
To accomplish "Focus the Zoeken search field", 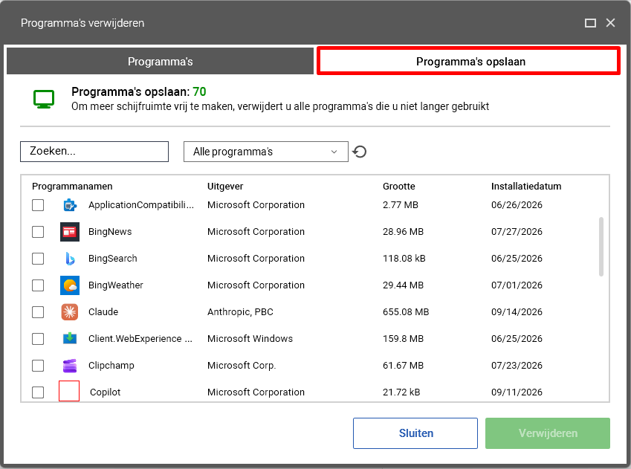I will coord(94,152).
